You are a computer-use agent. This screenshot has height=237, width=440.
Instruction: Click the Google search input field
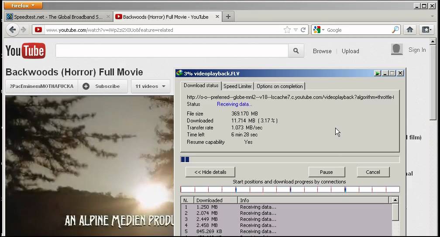click(359, 30)
